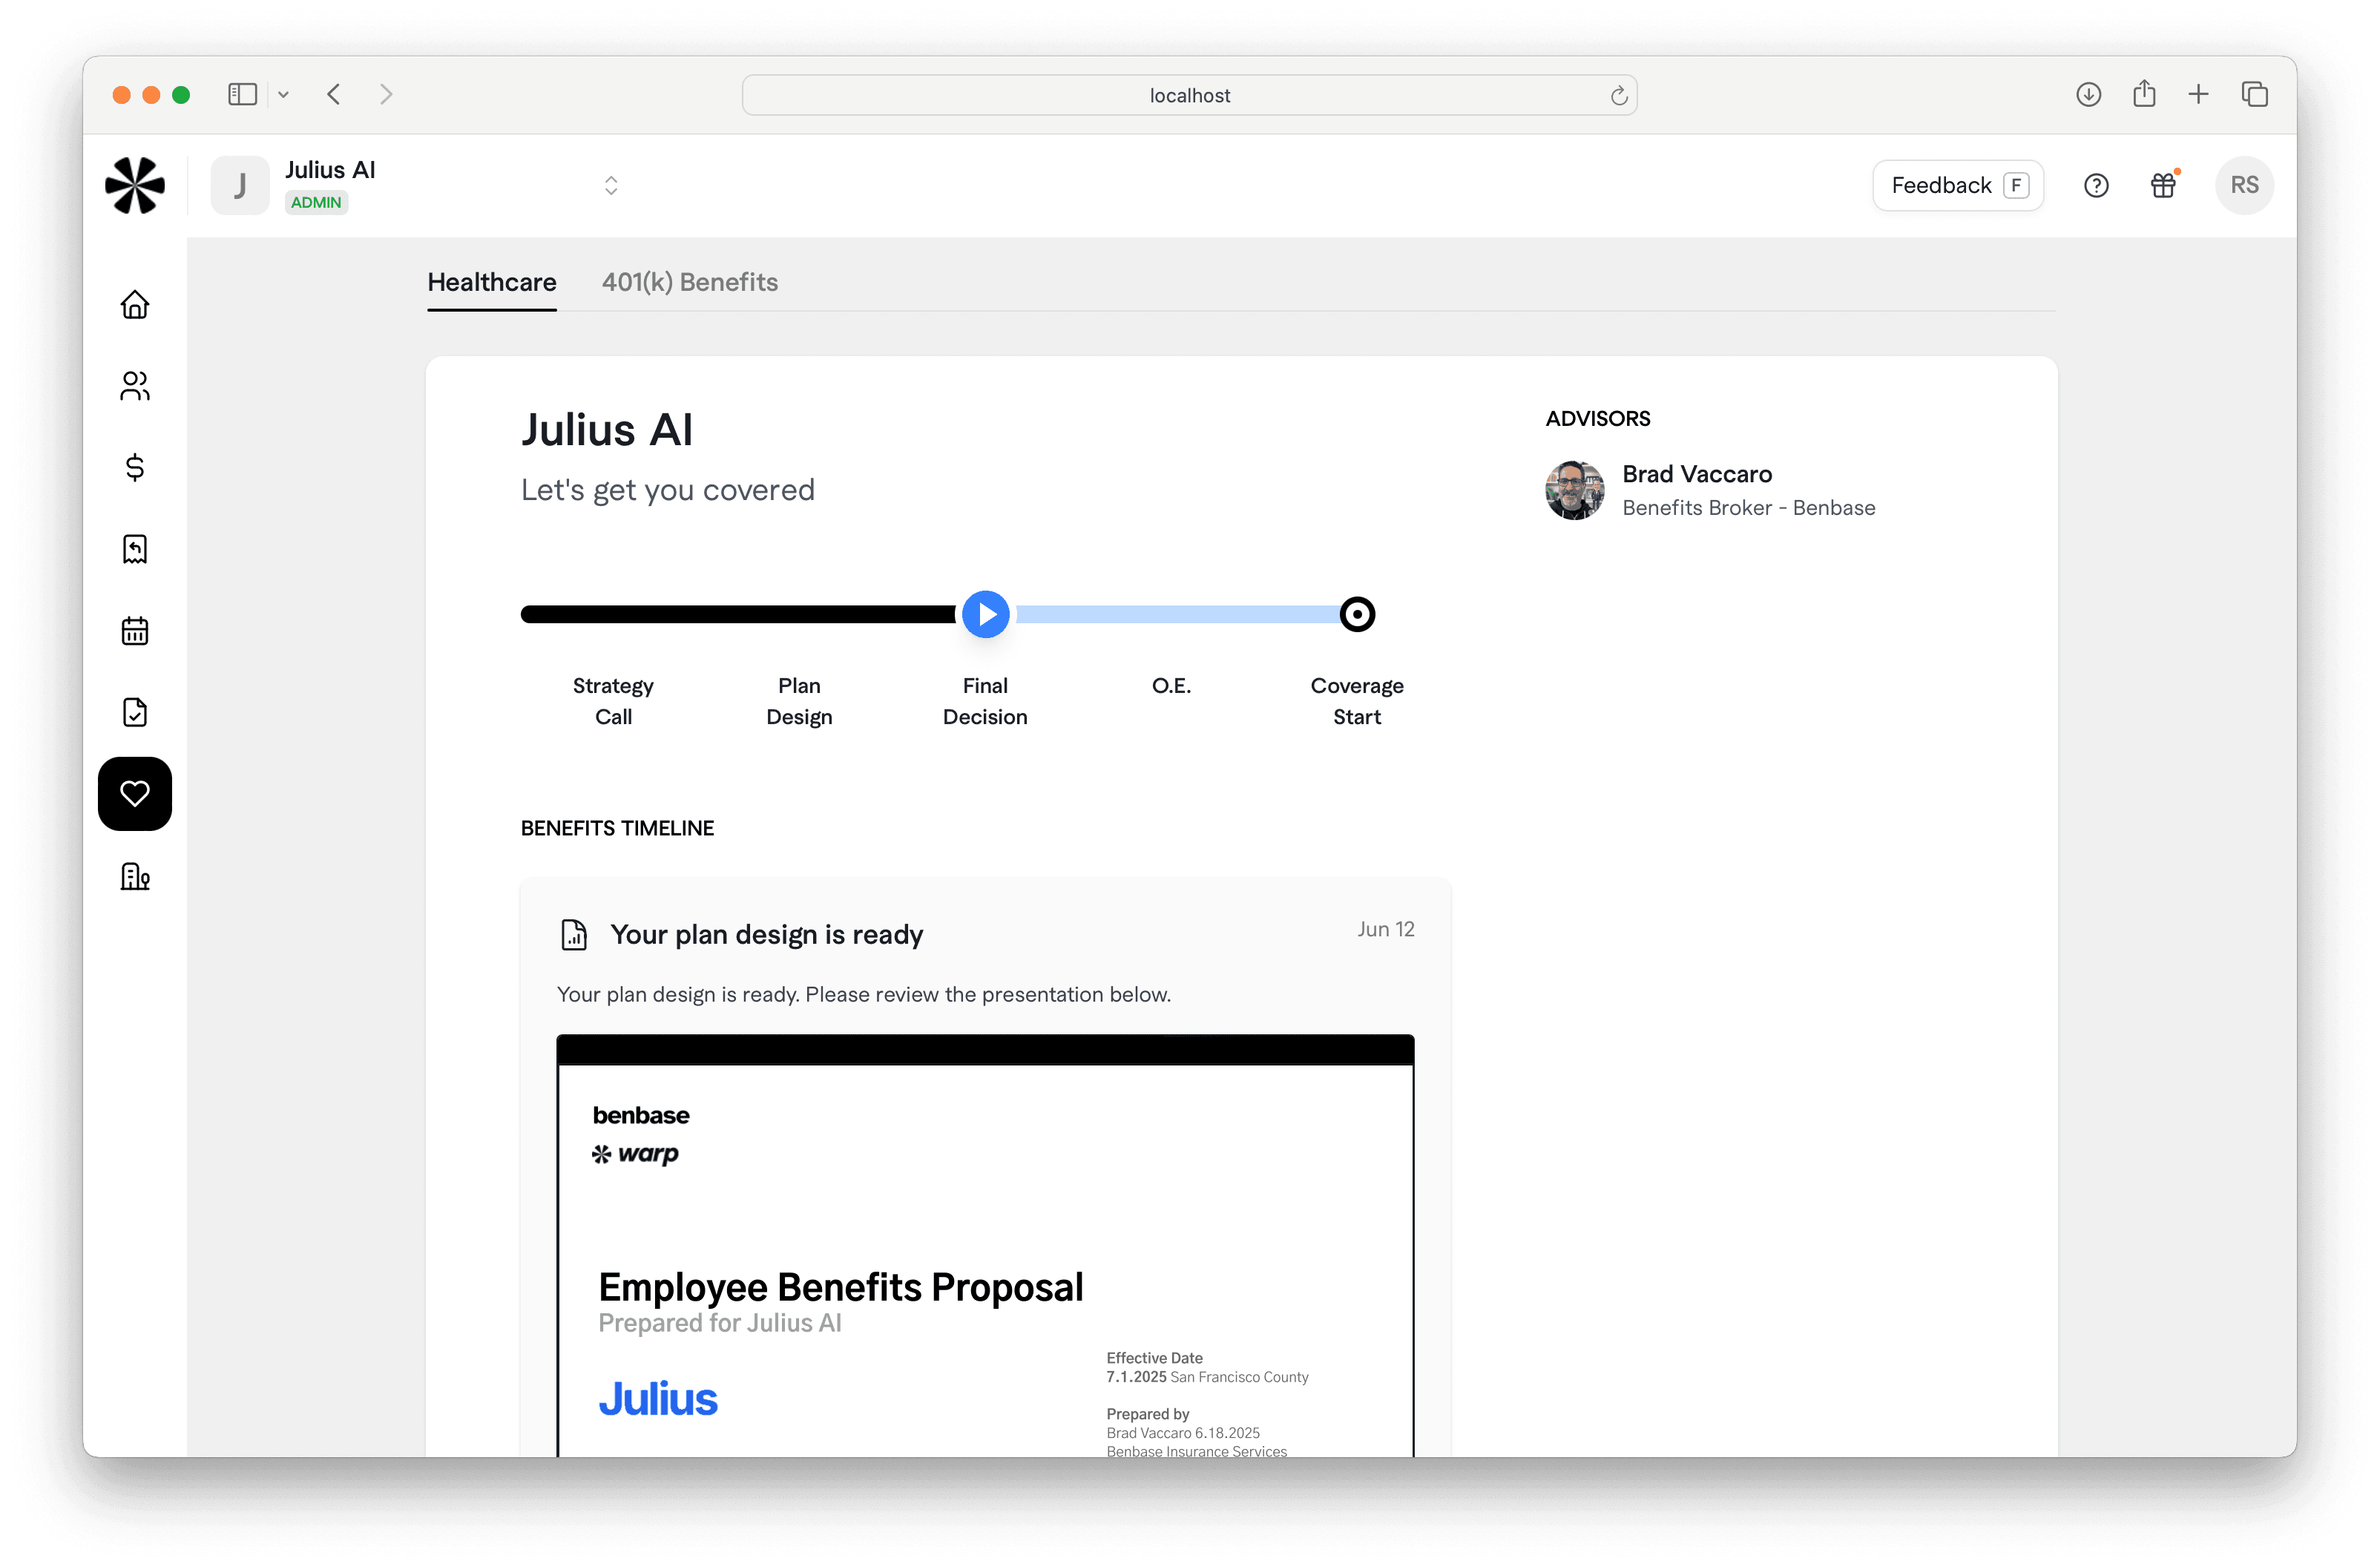Click the blue play marker on the benefits progress bar
The width and height of the screenshot is (2380, 1567).
point(985,614)
